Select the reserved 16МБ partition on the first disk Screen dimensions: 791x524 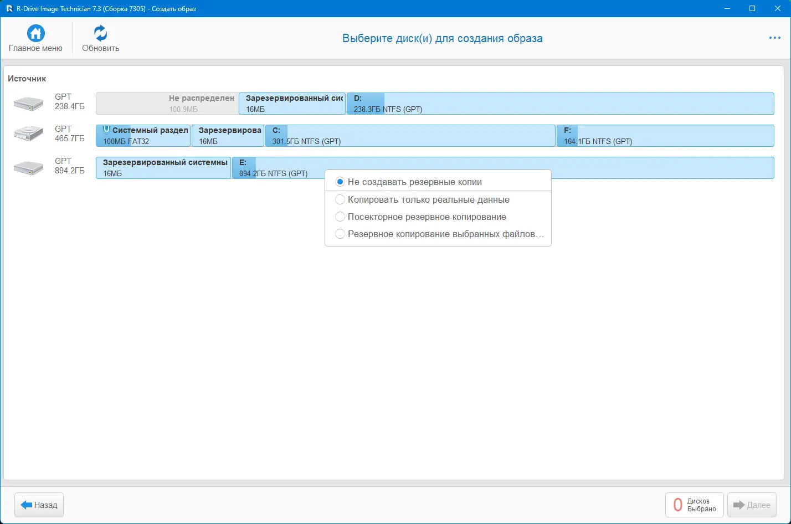[292, 104]
